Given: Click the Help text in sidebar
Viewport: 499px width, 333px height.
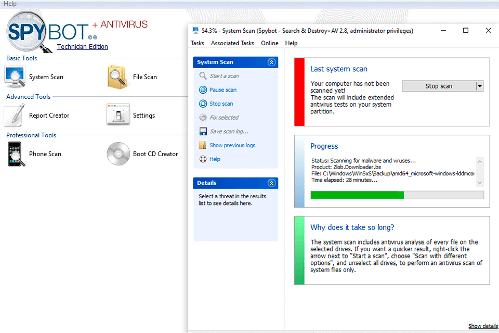Looking at the screenshot, I should click(x=215, y=159).
